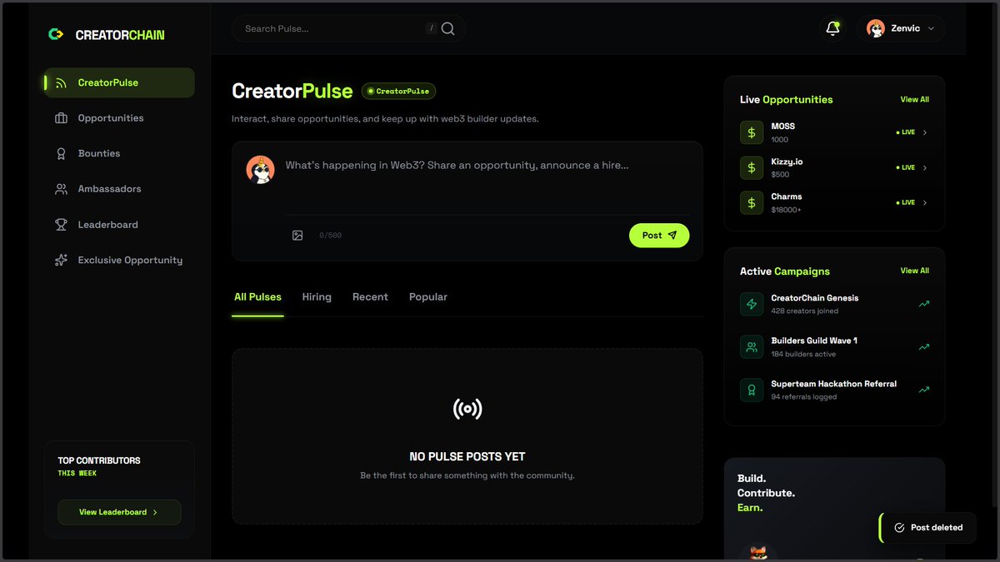
Task: Open the Builders Guild Wave 1 title
Action: click(814, 341)
